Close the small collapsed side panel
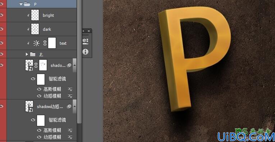275x142 pixels. coord(89,31)
